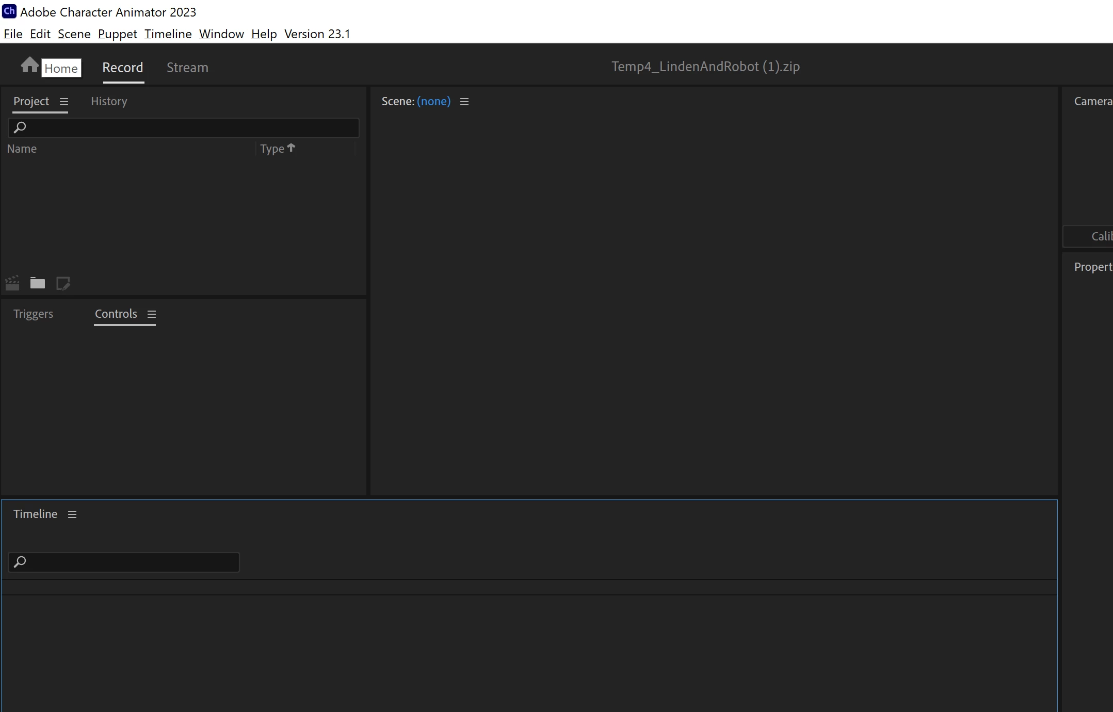Click the Home house icon
The width and height of the screenshot is (1113, 712).
tap(29, 65)
